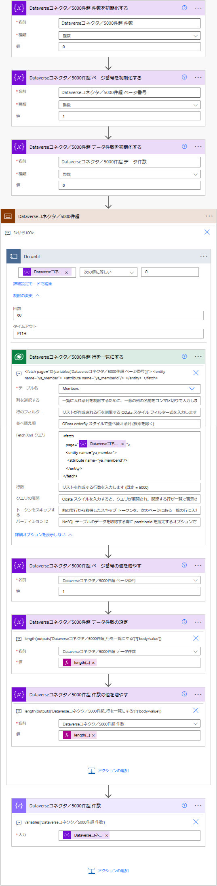The image size is (217, 886).
Task: Open ellipsis menu of データ件数を初期化する action
Action: pos(198,146)
